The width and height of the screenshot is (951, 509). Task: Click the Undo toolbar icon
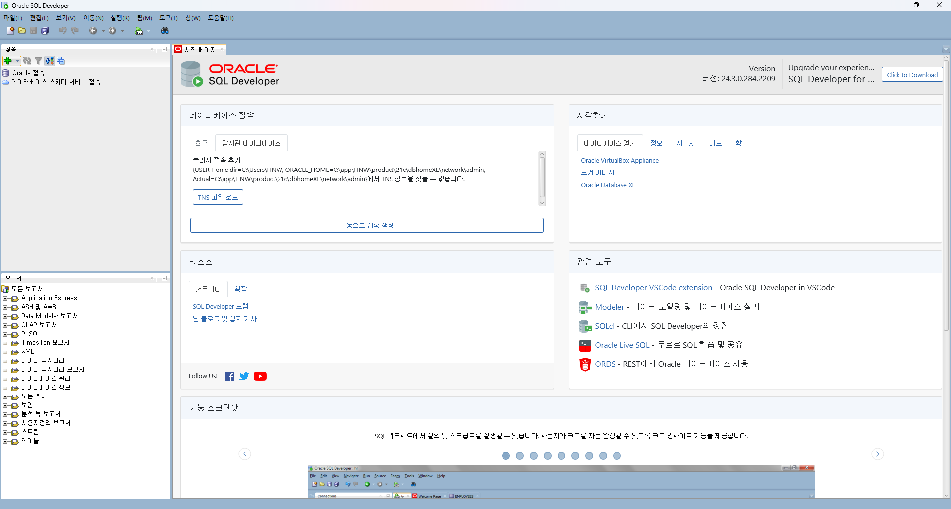pos(63,30)
